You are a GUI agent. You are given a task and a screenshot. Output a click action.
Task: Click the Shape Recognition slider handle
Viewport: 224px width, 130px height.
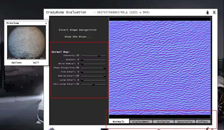(105, 68)
